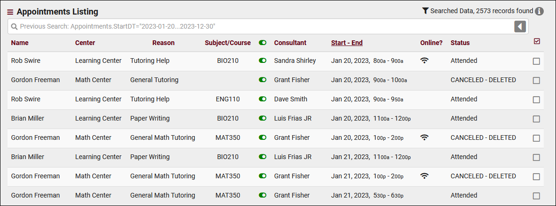This screenshot has width=556, height=206.
Task: Click the Searched Data records found text
Action: [482, 11]
